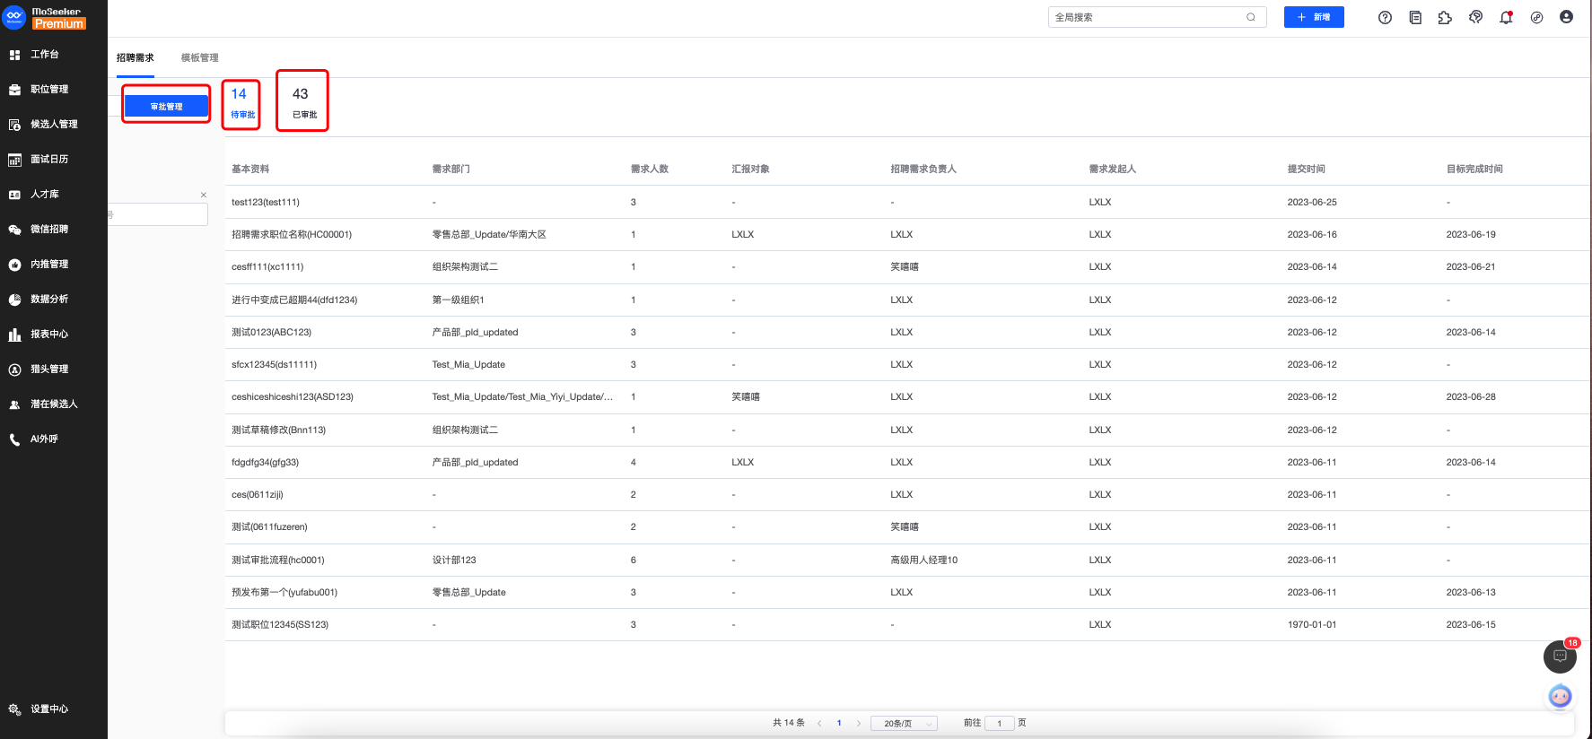
Task: Select the 43 已审批 tab
Action: tap(302, 101)
